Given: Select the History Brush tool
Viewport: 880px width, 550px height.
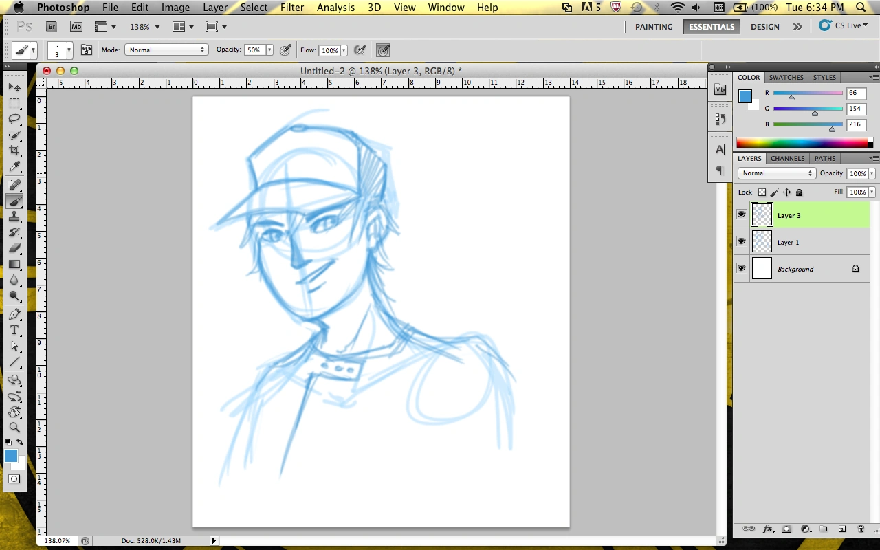Looking at the screenshot, I should tap(14, 232).
